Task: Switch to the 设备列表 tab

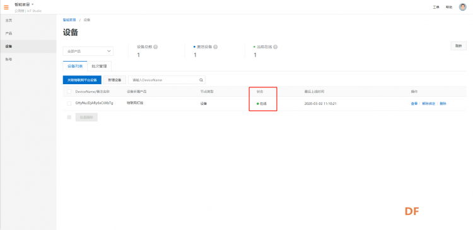Action: point(75,66)
